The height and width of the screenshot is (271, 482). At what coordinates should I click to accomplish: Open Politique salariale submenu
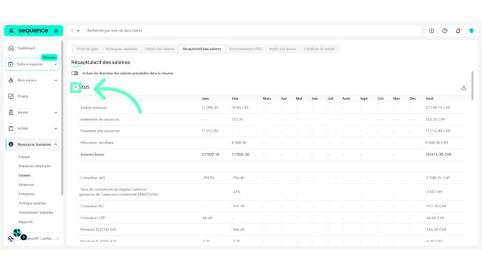tap(32, 203)
